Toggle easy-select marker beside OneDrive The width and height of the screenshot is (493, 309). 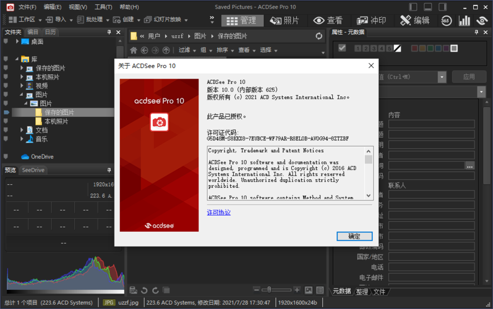click(x=6, y=156)
